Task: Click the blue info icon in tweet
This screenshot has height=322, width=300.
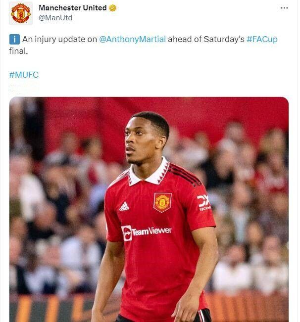Action: click(14, 40)
